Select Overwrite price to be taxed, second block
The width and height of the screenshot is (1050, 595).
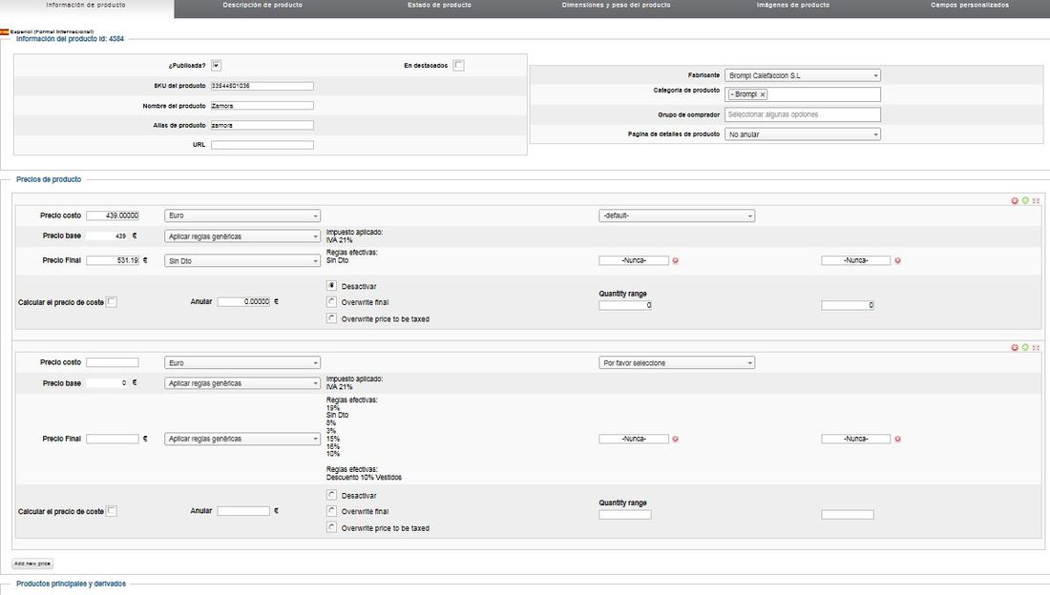click(331, 527)
